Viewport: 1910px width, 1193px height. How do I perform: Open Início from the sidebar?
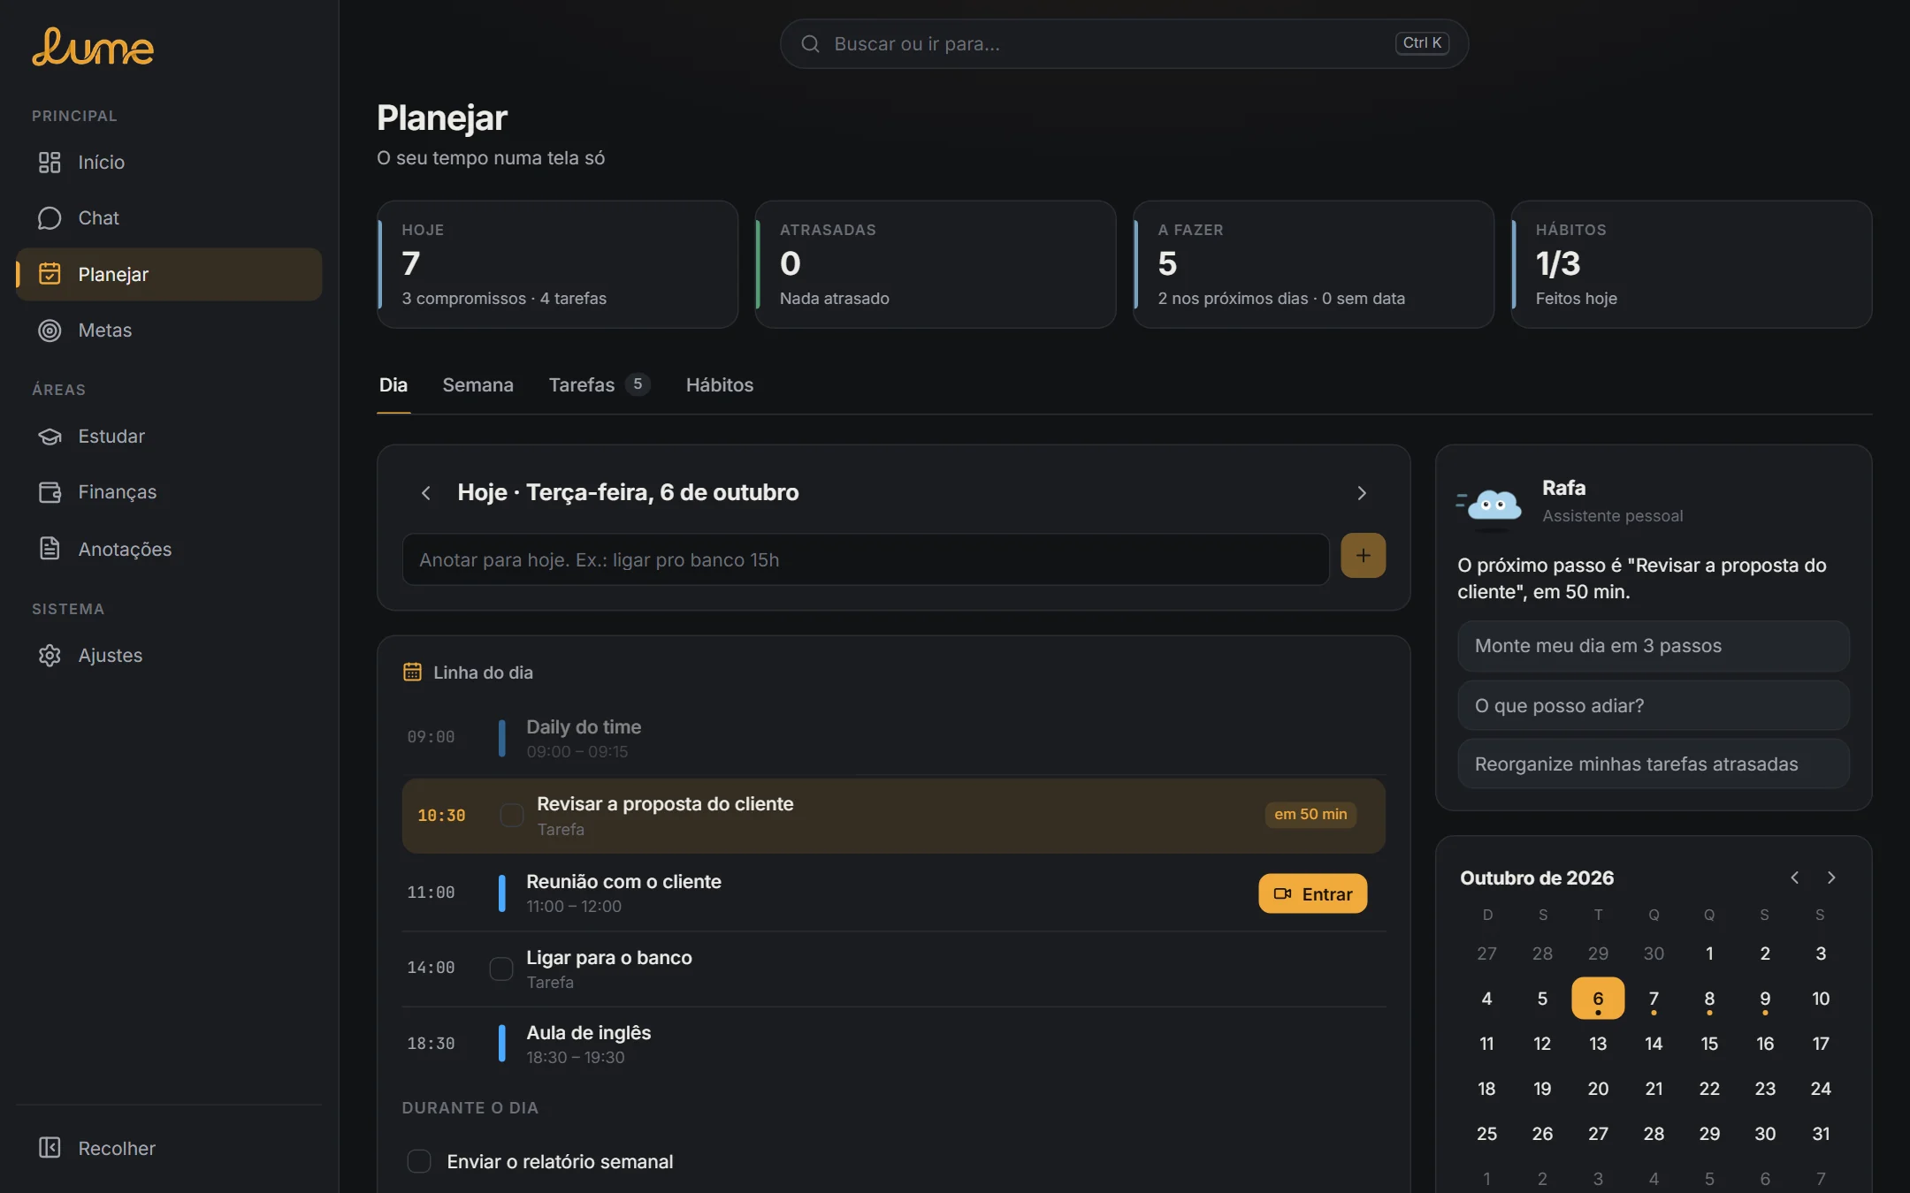pyautogui.click(x=169, y=163)
